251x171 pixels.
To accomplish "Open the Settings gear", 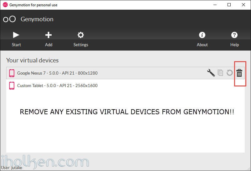I will click(x=81, y=39).
